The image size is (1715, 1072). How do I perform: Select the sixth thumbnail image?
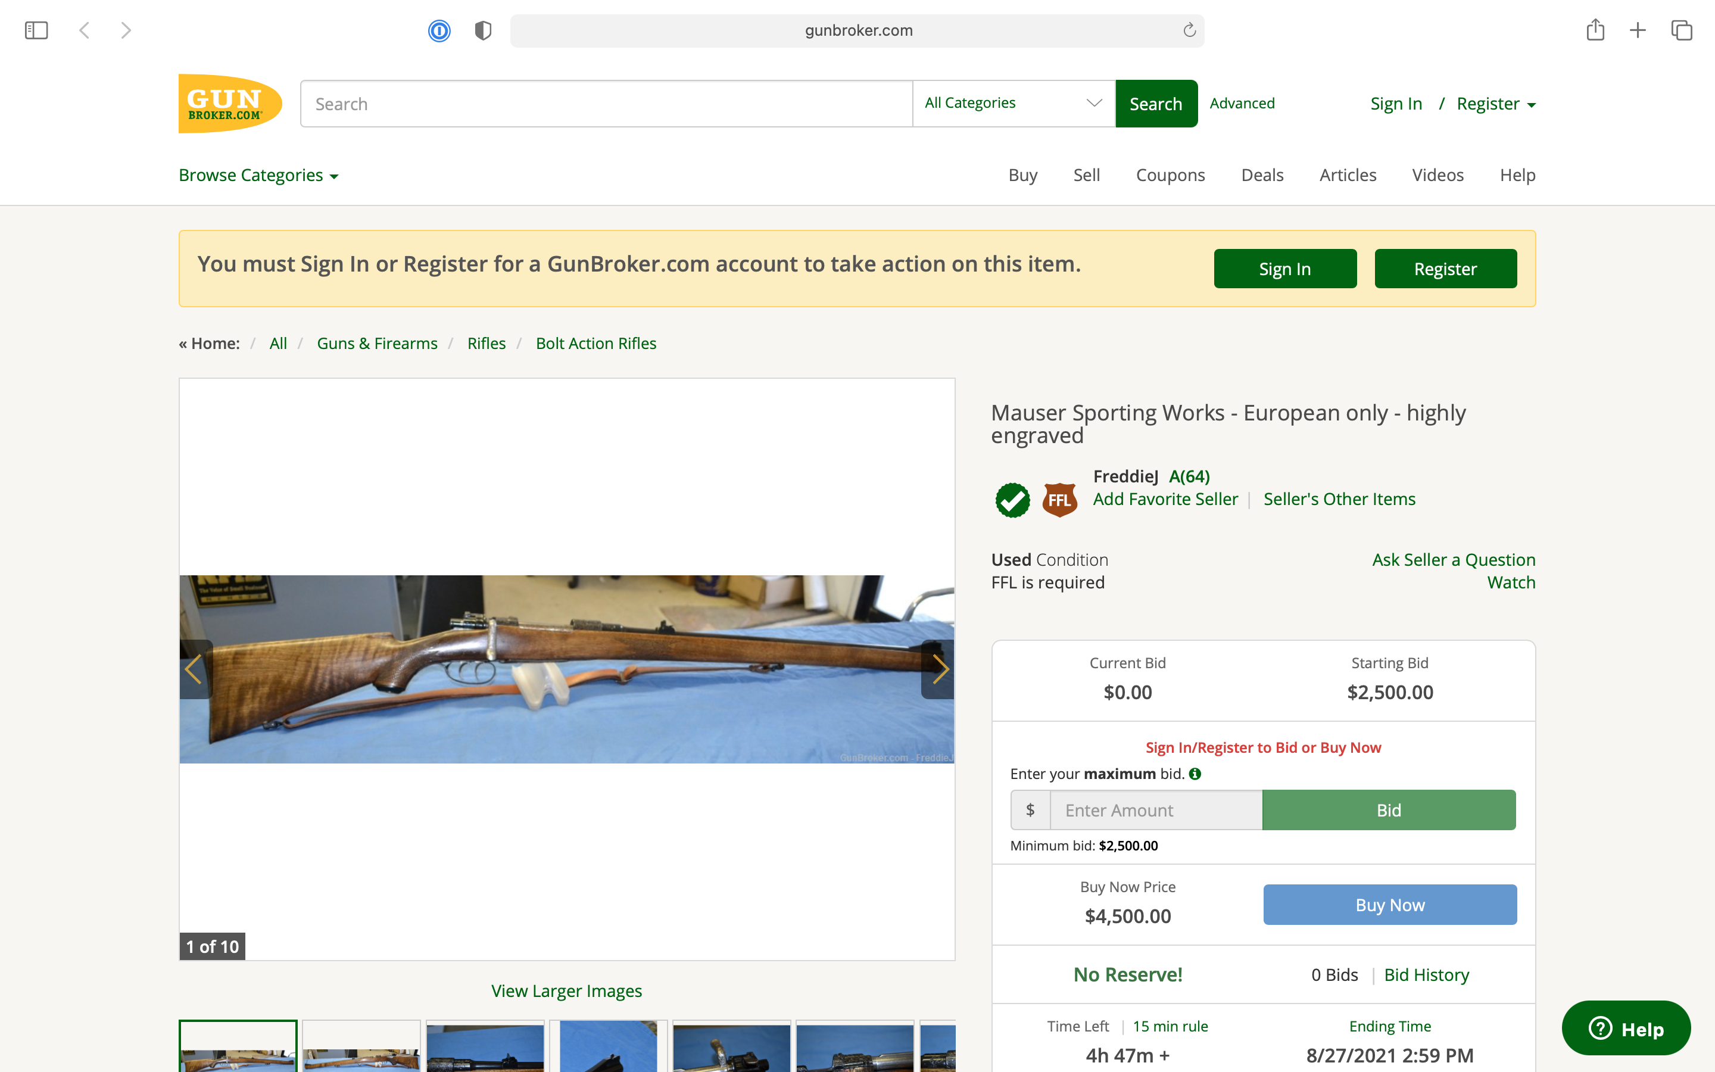pos(855,1046)
